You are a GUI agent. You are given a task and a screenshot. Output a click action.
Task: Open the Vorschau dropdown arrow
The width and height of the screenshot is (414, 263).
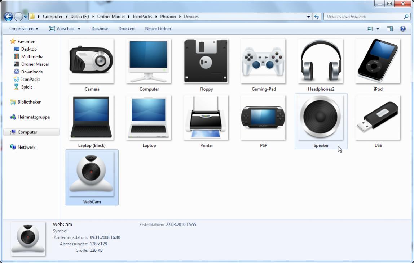pos(79,29)
